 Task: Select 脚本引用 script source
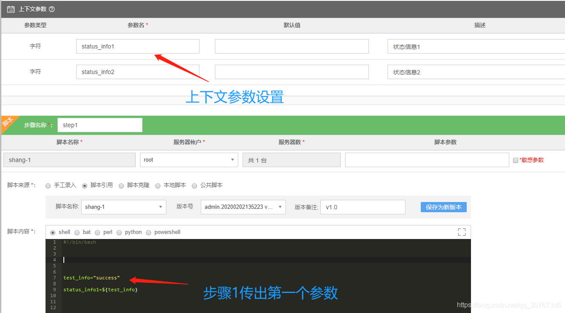click(x=85, y=185)
